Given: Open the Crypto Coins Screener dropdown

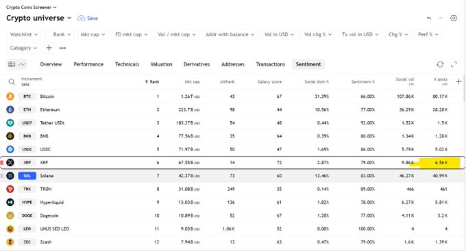Looking at the screenshot, I should [x=32, y=7].
